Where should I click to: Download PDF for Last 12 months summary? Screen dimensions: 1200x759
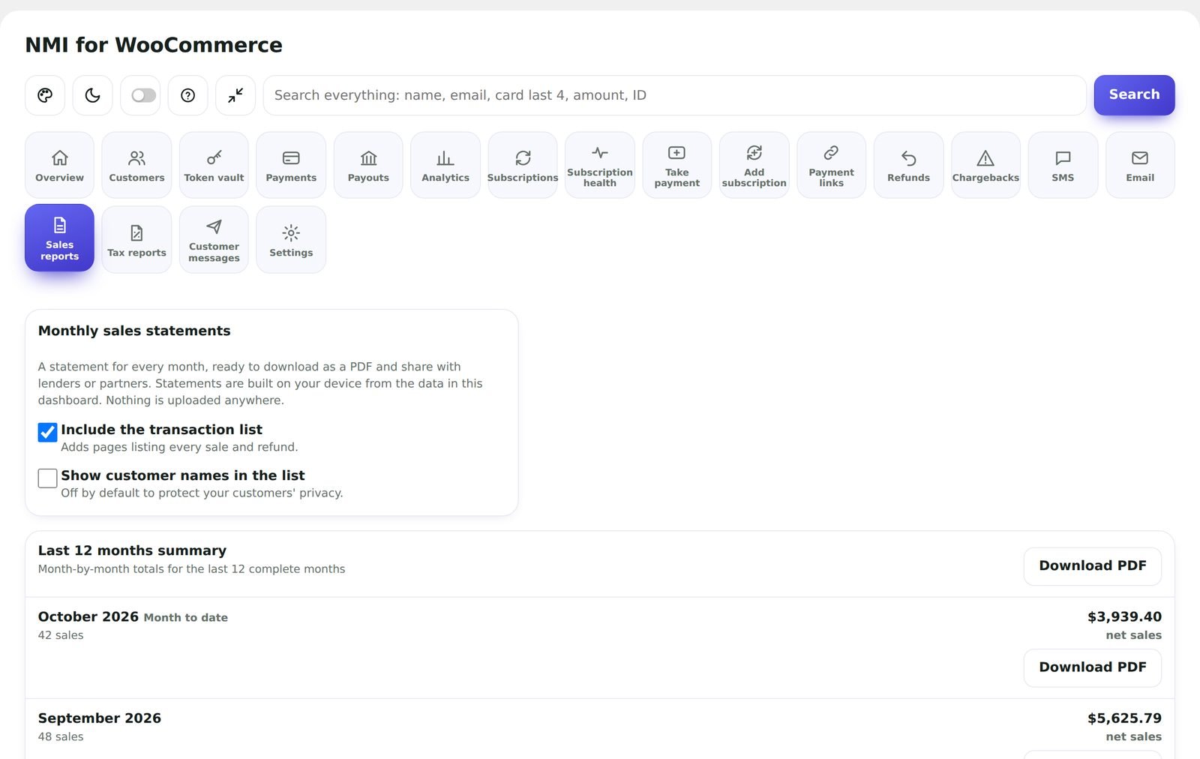(1092, 566)
